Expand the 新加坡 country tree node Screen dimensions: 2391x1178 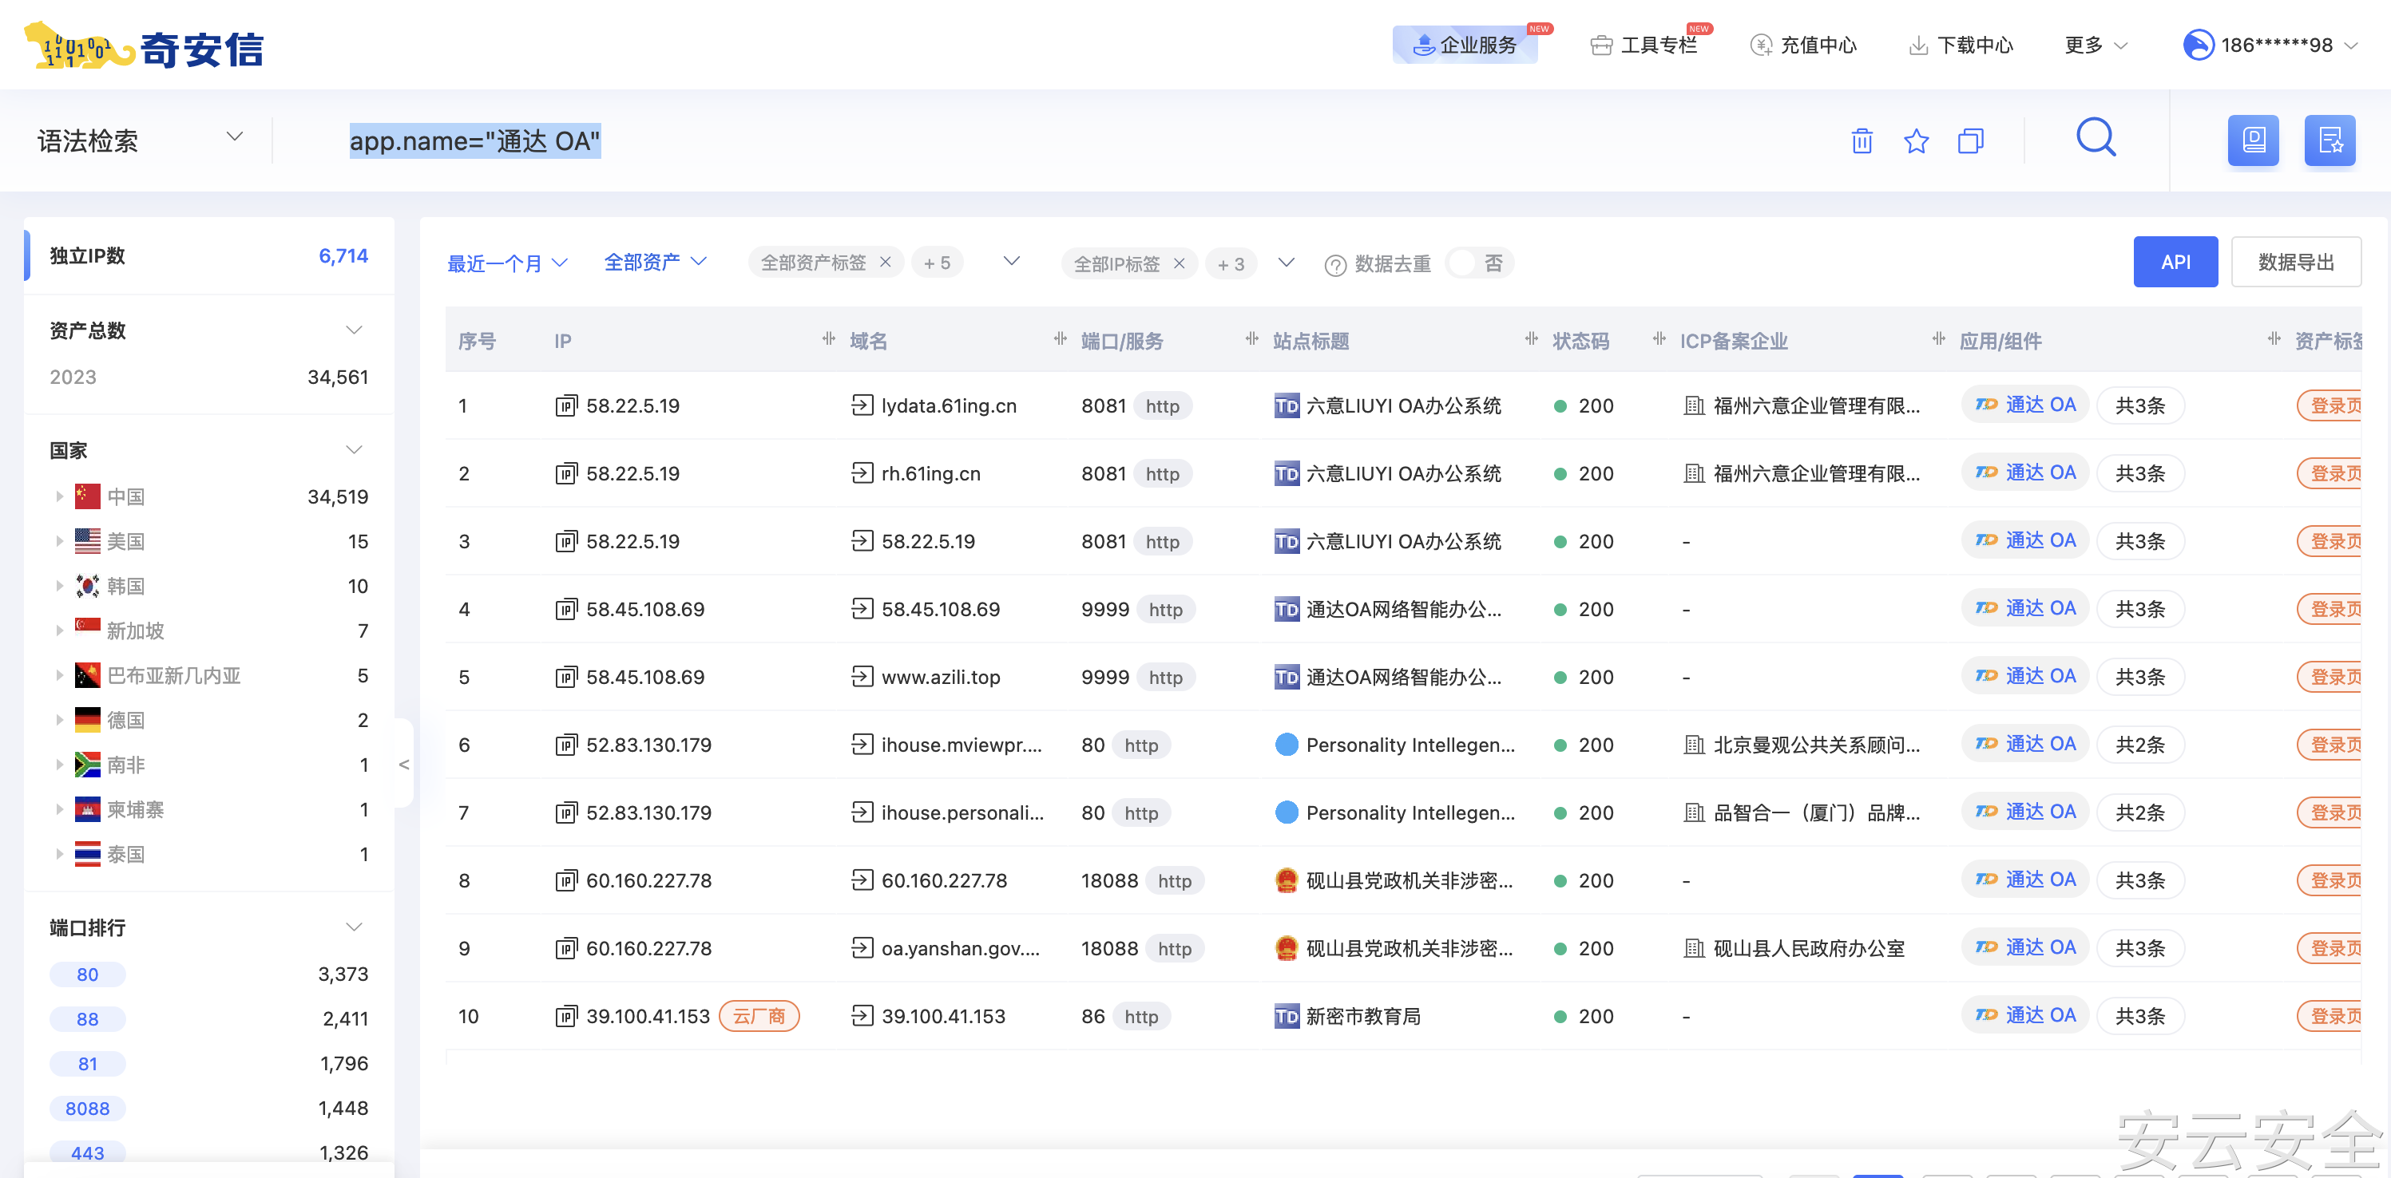coord(59,630)
